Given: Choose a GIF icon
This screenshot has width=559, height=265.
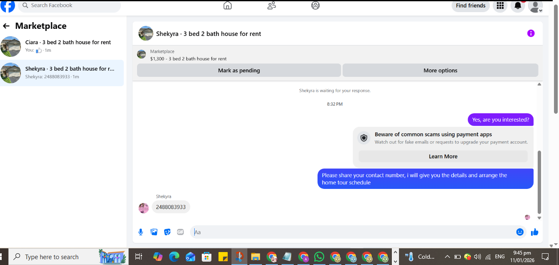Looking at the screenshot, I should click(x=180, y=232).
